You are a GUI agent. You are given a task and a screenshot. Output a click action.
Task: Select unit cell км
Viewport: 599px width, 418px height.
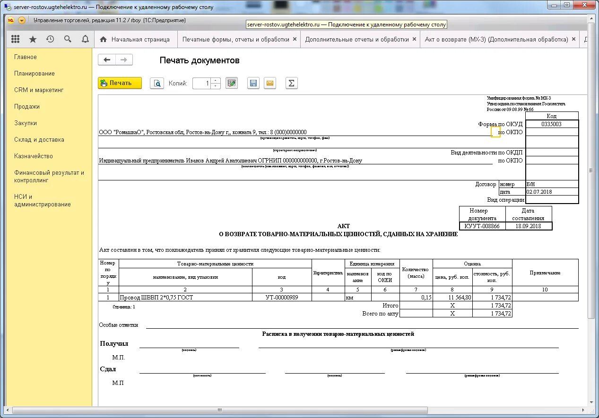[358, 298]
